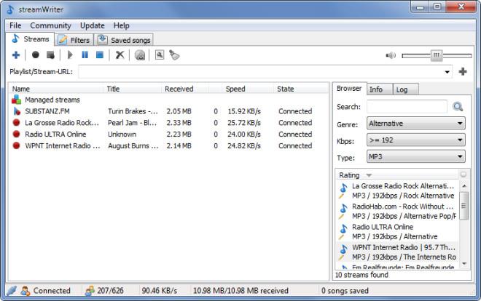Stop recording with the gray square-dot icon
Image resolution: width=481 pixels, height=301 pixels.
coord(50,55)
